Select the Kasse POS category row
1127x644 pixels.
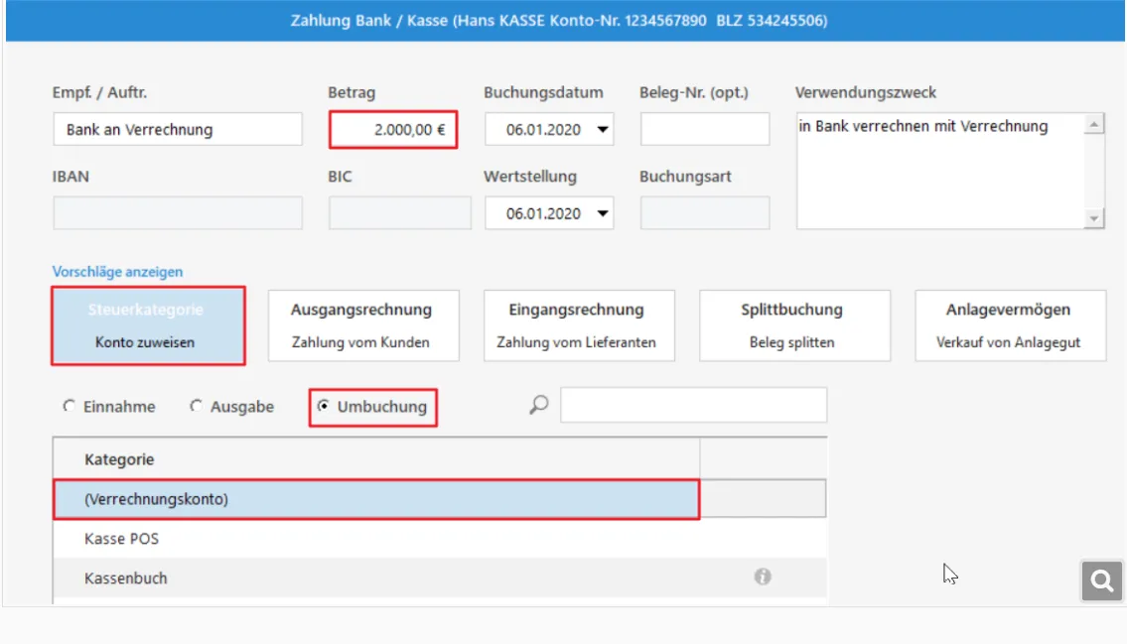click(375, 539)
